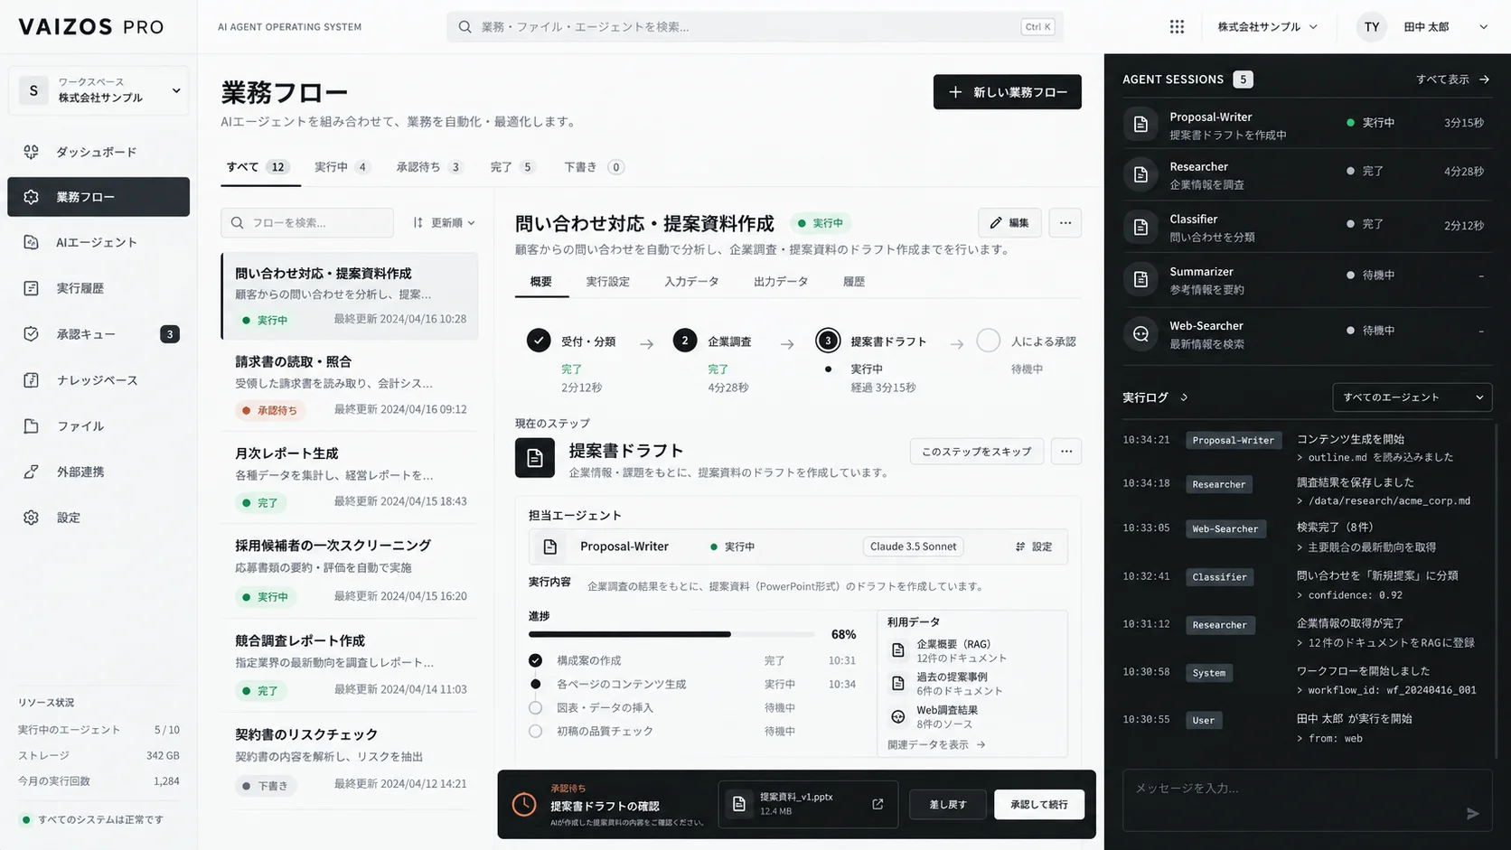
Task: Open the 出力データ tab
Action: [781, 282]
